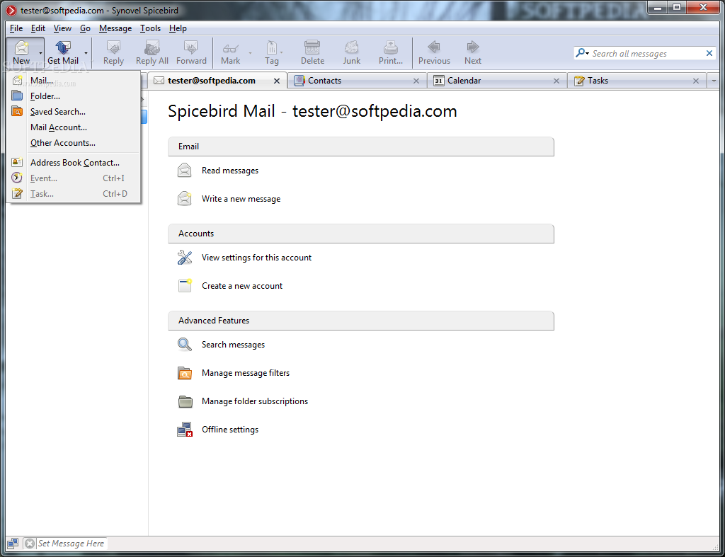
Task: Open the Help menu
Action: click(178, 28)
